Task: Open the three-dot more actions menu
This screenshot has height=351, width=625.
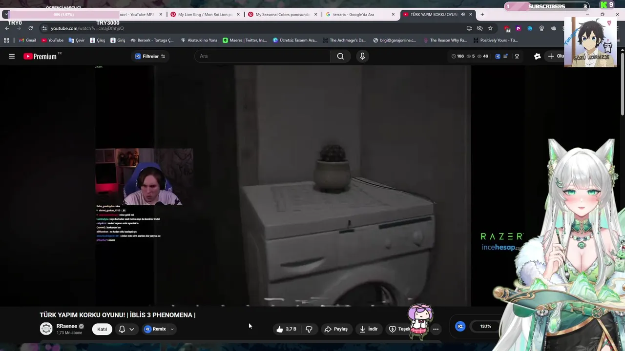Action: pos(436,329)
